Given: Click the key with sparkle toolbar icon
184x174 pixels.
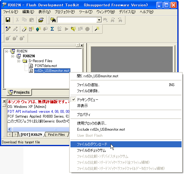Looking at the screenshot, I should click(x=73, y=29).
